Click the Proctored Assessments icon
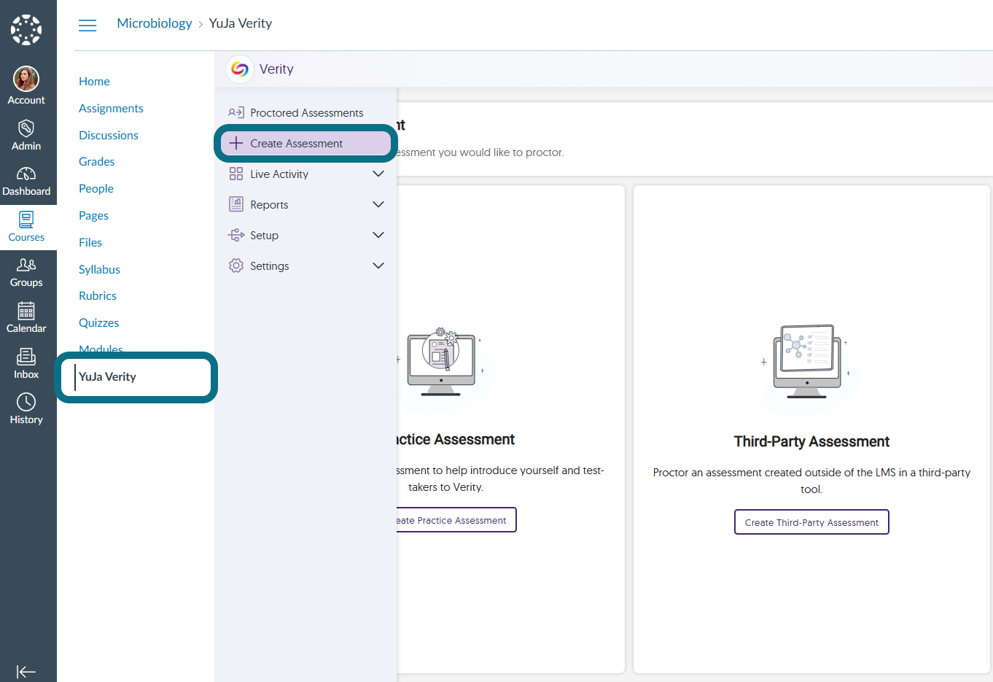Viewport: 993px width, 682px height. pyautogui.click(x=236, y=112)
